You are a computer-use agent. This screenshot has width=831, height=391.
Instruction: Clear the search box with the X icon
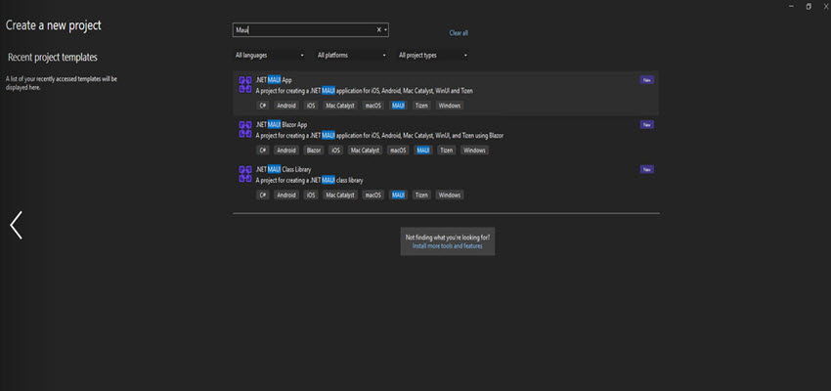[x=377, y=30]
